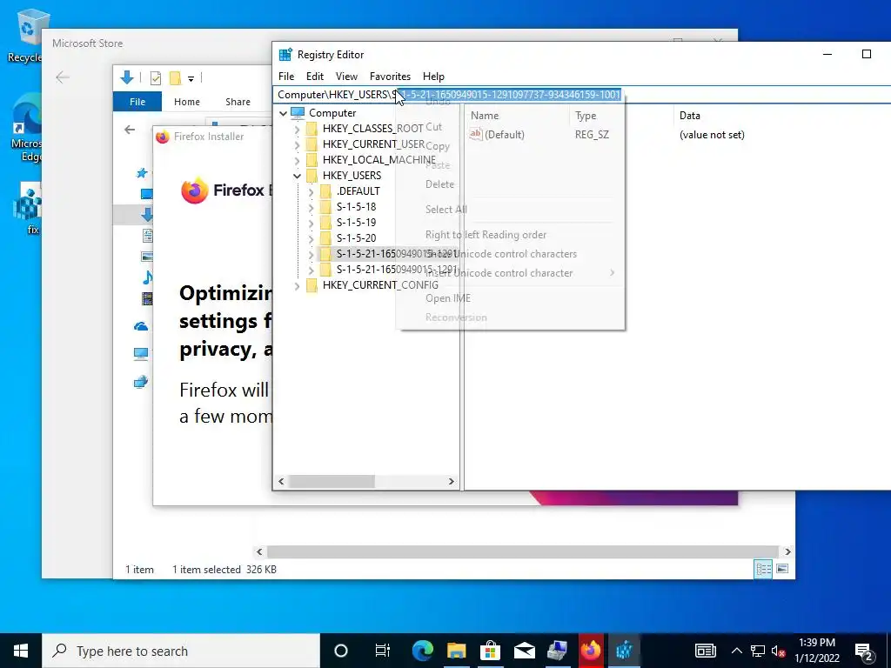Click the Back arrow in File Explorer
Screen dimensions: 891x668
coord(130,130)
